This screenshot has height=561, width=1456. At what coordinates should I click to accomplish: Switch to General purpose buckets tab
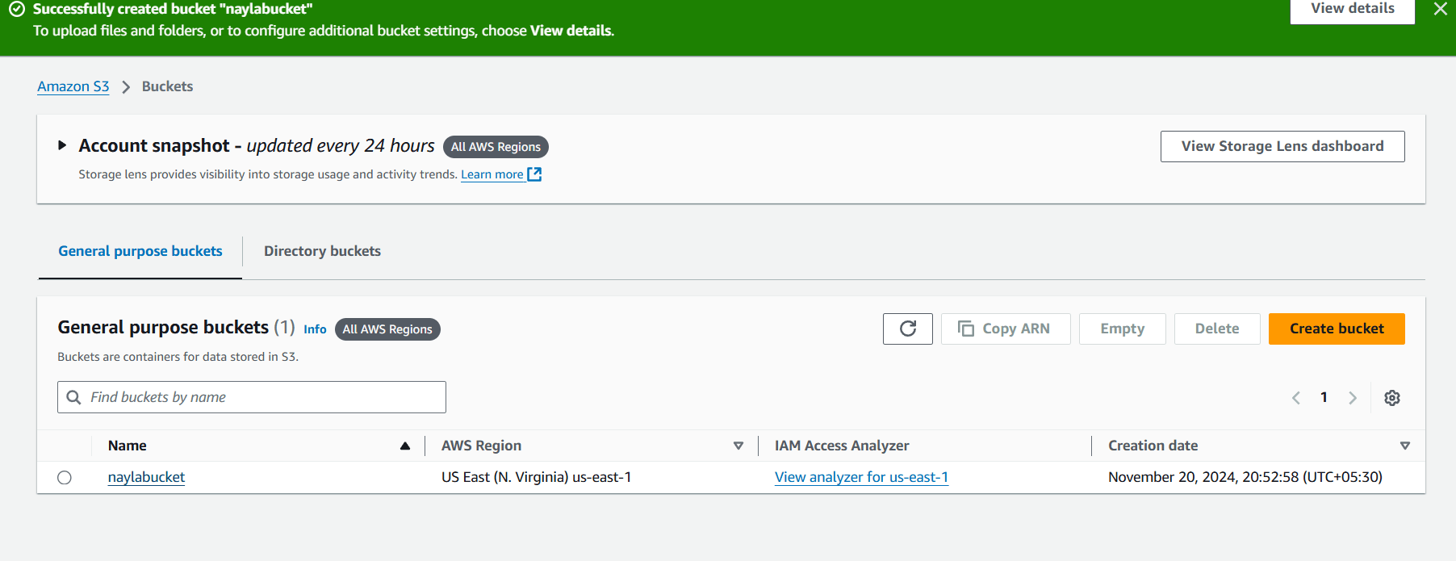click(x=140, y=251)
